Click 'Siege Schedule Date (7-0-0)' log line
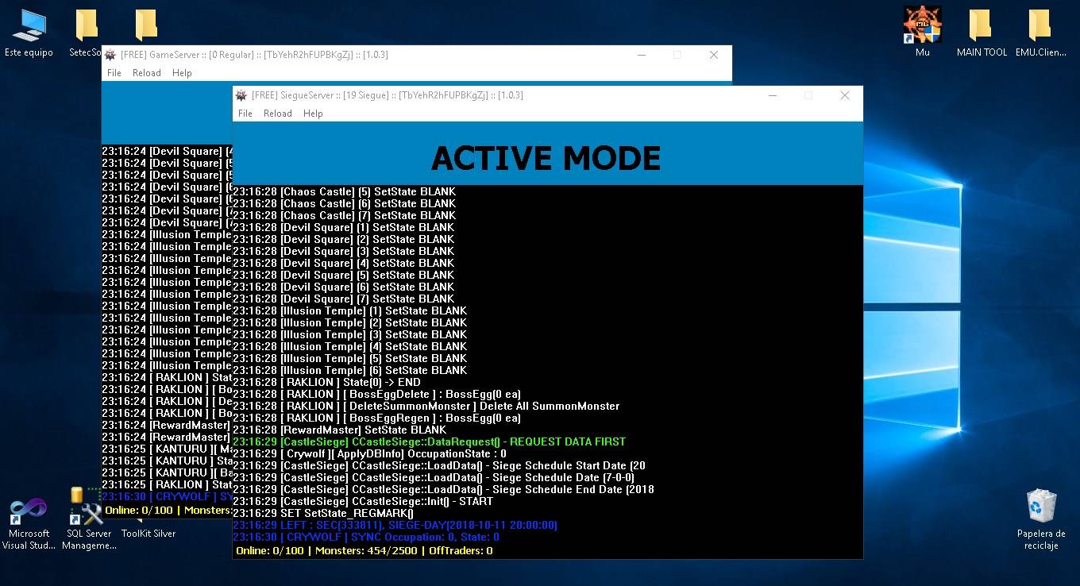 tap(434, 477)
